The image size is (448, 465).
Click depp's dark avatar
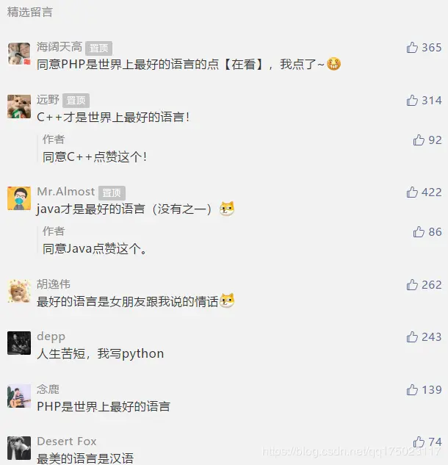[19, 343]
